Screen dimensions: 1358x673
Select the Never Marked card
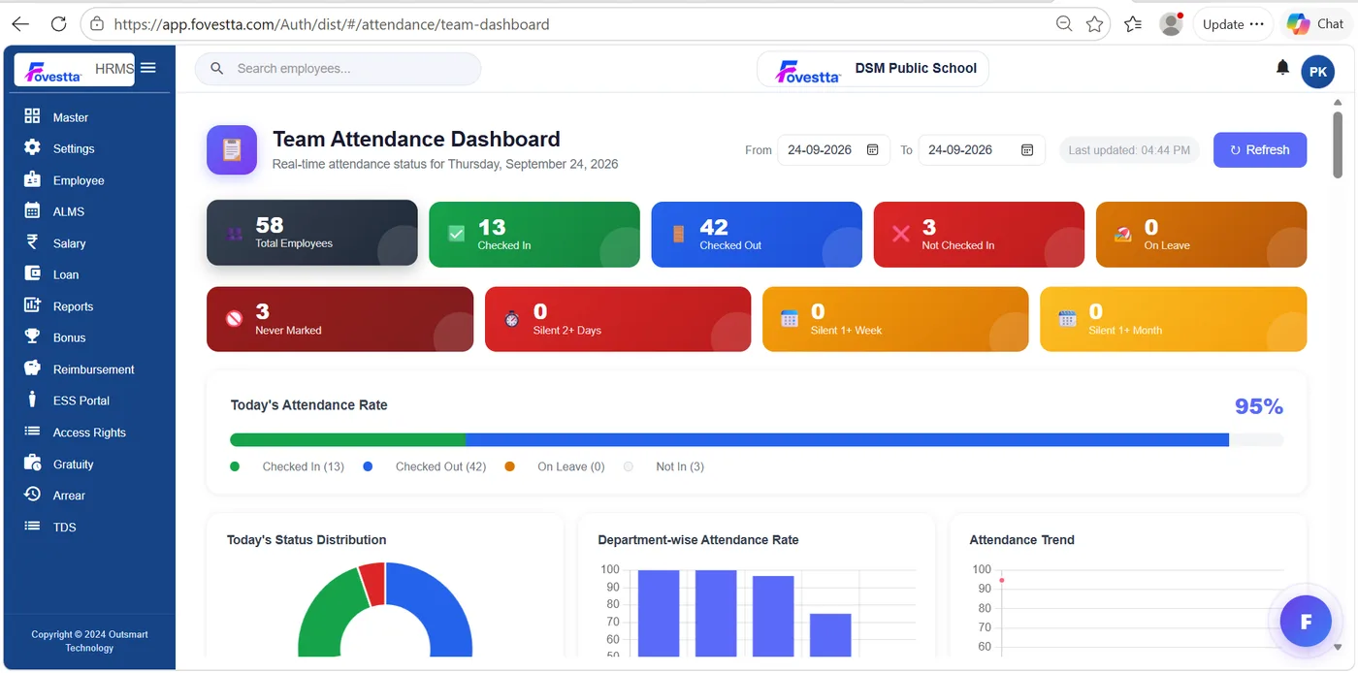(340, 319)
